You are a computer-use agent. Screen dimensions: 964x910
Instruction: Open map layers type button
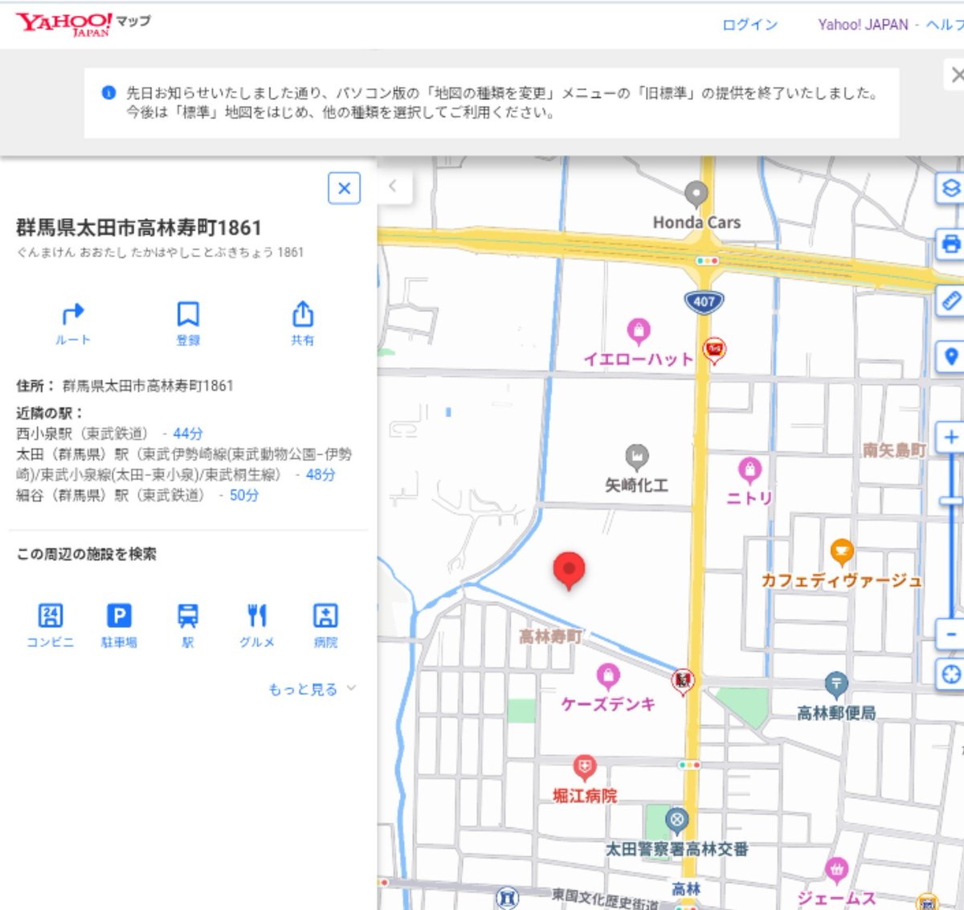pyautogui.click(x=950, y=189)
